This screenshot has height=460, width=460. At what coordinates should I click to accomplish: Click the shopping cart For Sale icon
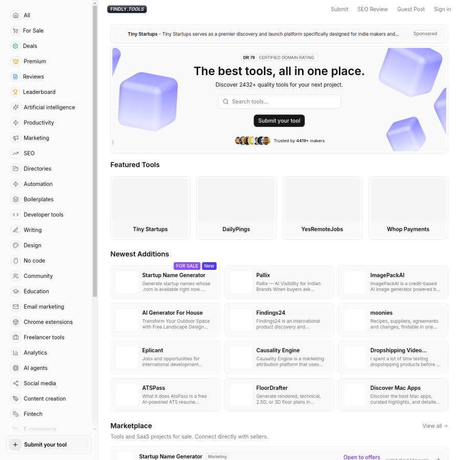[15, 31]
